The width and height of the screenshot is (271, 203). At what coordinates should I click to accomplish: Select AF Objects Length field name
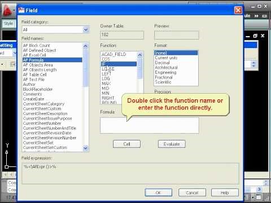40,70
